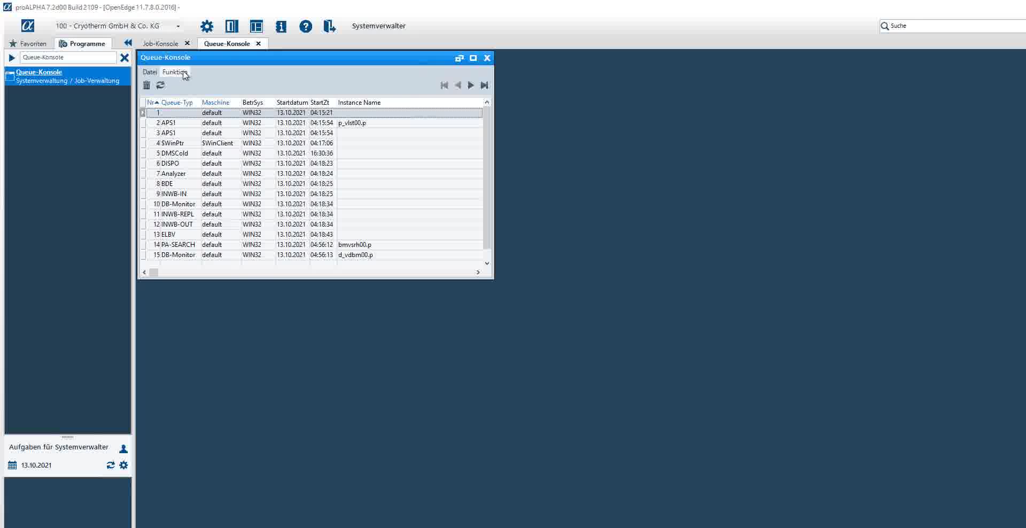Click the proALPHA alpha logo icon
This screenshot has width=1026, height=528.
click(28, 26)
